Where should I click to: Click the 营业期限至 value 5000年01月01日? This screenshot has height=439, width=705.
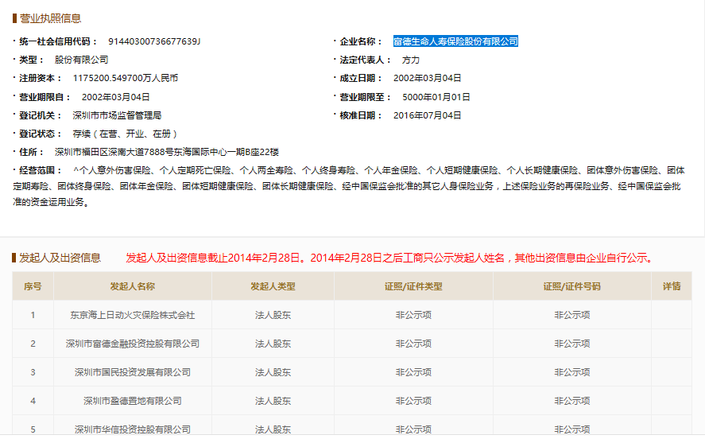(x=436, y=97)
